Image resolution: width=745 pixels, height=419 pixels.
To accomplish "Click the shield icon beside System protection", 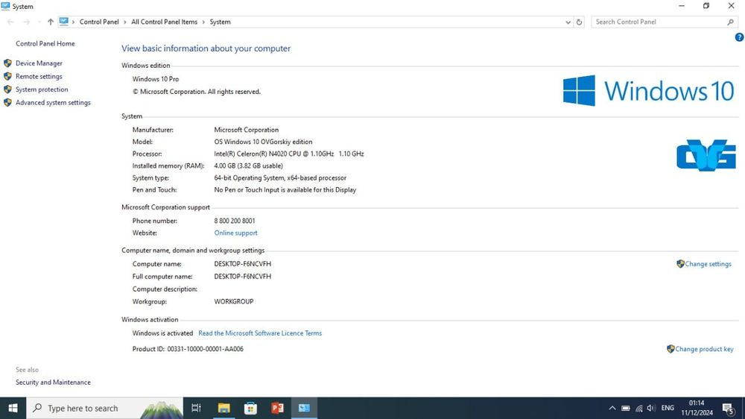I will point(7,89).
